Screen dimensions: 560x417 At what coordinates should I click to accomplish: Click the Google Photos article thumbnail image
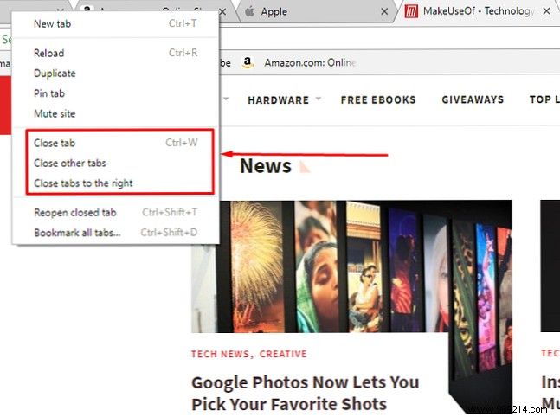coord(351,266)
